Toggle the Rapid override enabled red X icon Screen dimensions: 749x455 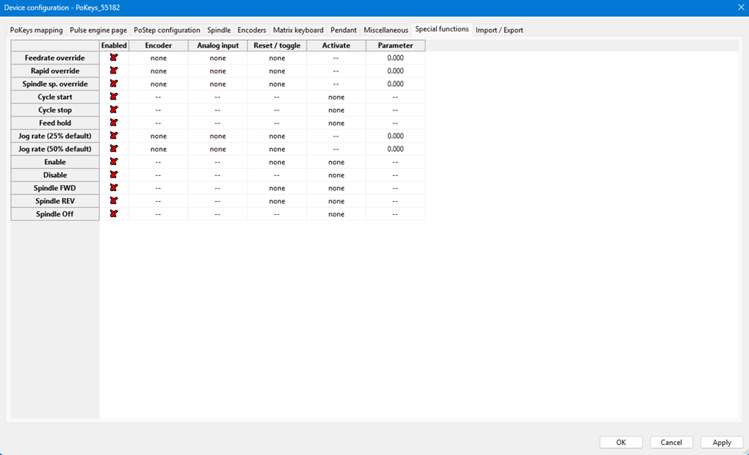point(114,71)
